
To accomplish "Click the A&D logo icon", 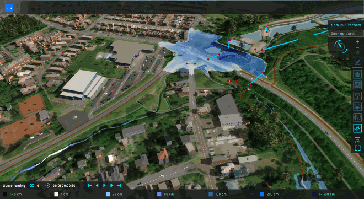I will pos(9,8).
